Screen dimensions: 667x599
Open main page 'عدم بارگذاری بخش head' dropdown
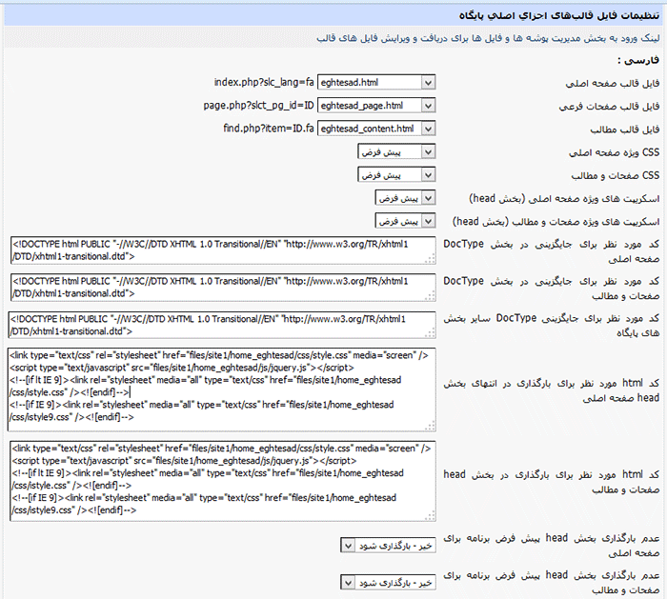pos(388,545)
